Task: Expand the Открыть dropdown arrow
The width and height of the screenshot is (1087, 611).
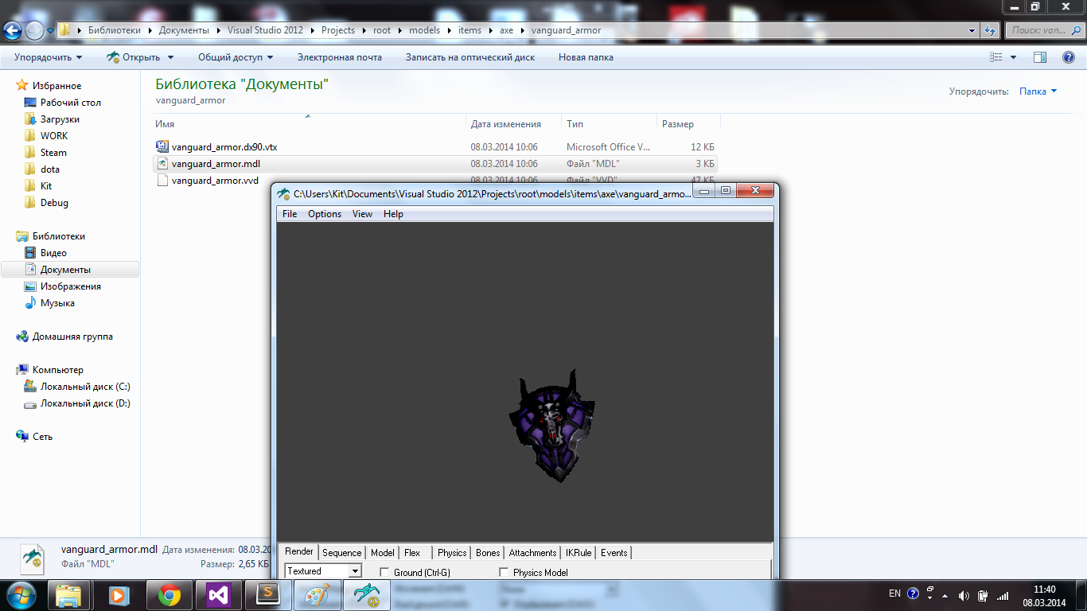Action: (169, 57)
